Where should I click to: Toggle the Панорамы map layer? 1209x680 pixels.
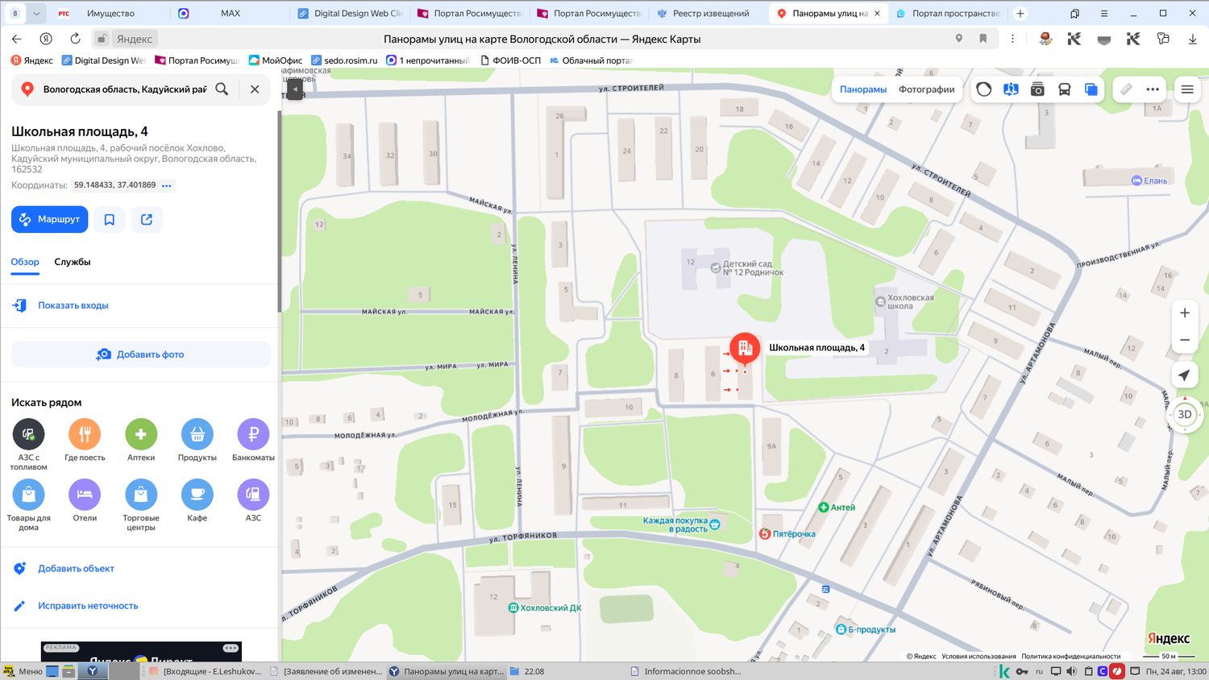point(863,89)
